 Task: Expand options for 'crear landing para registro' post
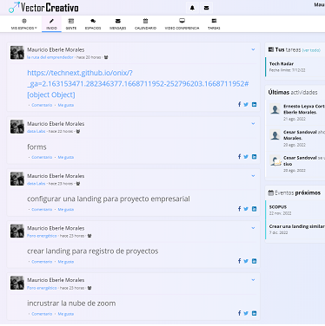tap(253, 228)
